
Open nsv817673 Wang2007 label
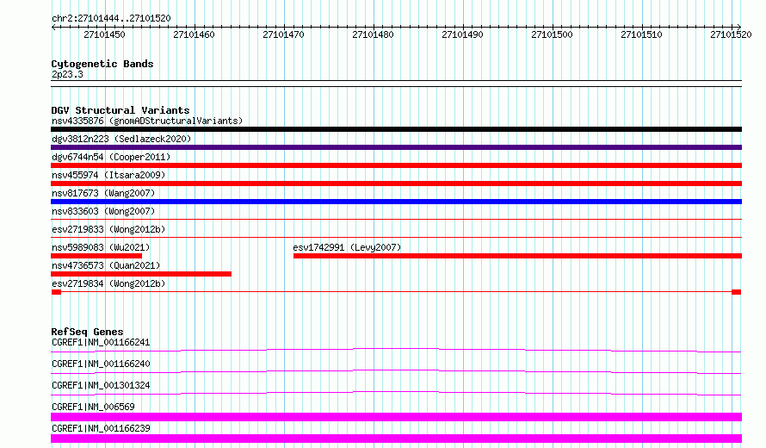pos(103,193)
